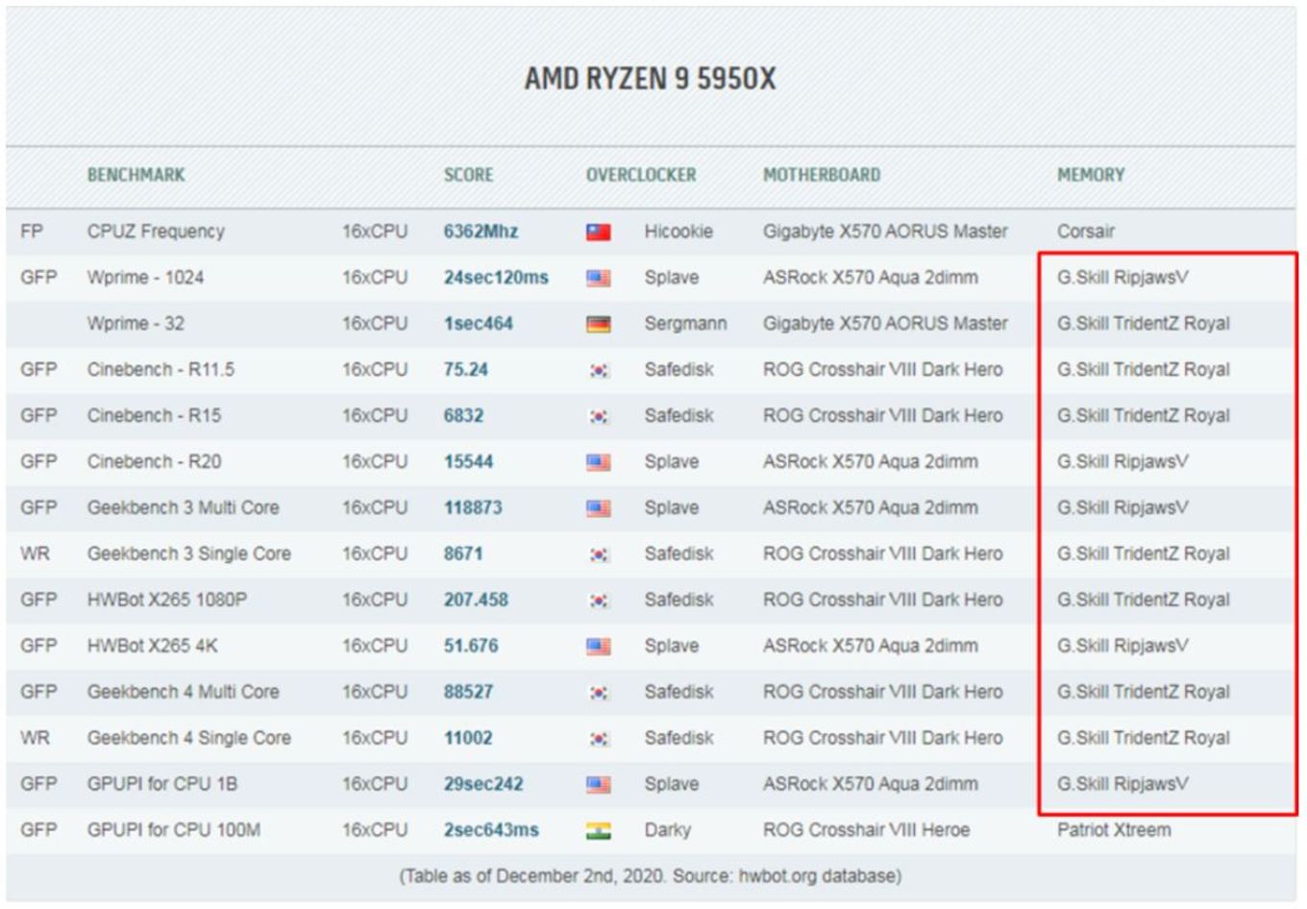Click the SCORE column header

click(468, 175)
